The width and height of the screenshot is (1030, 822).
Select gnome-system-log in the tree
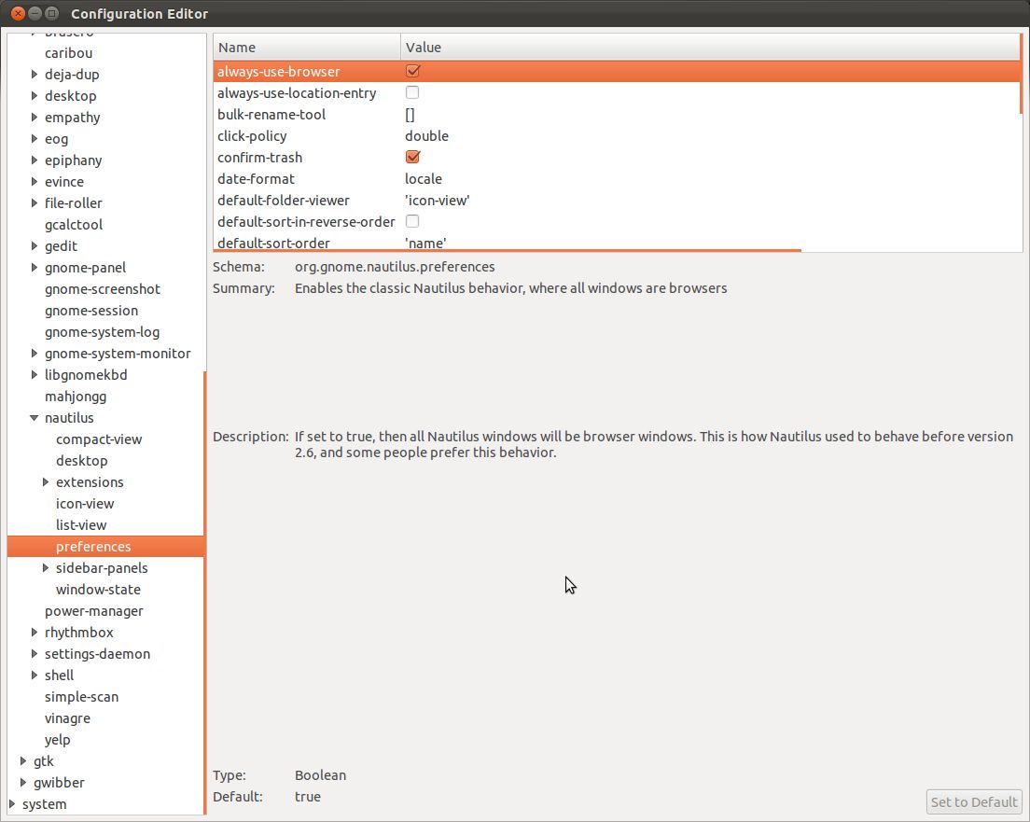pyautogui.click(x=102, y=332)
